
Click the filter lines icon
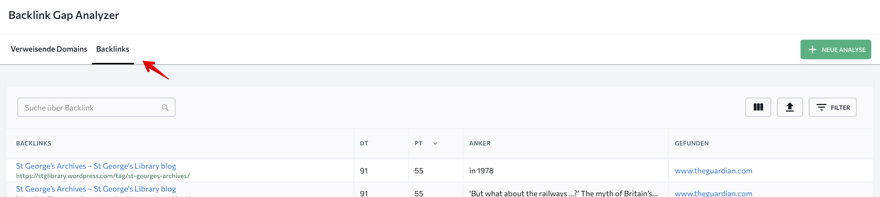[821, 107]
